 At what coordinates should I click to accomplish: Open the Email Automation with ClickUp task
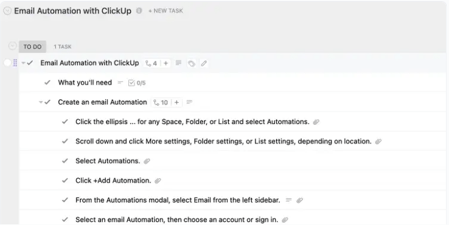89,63
